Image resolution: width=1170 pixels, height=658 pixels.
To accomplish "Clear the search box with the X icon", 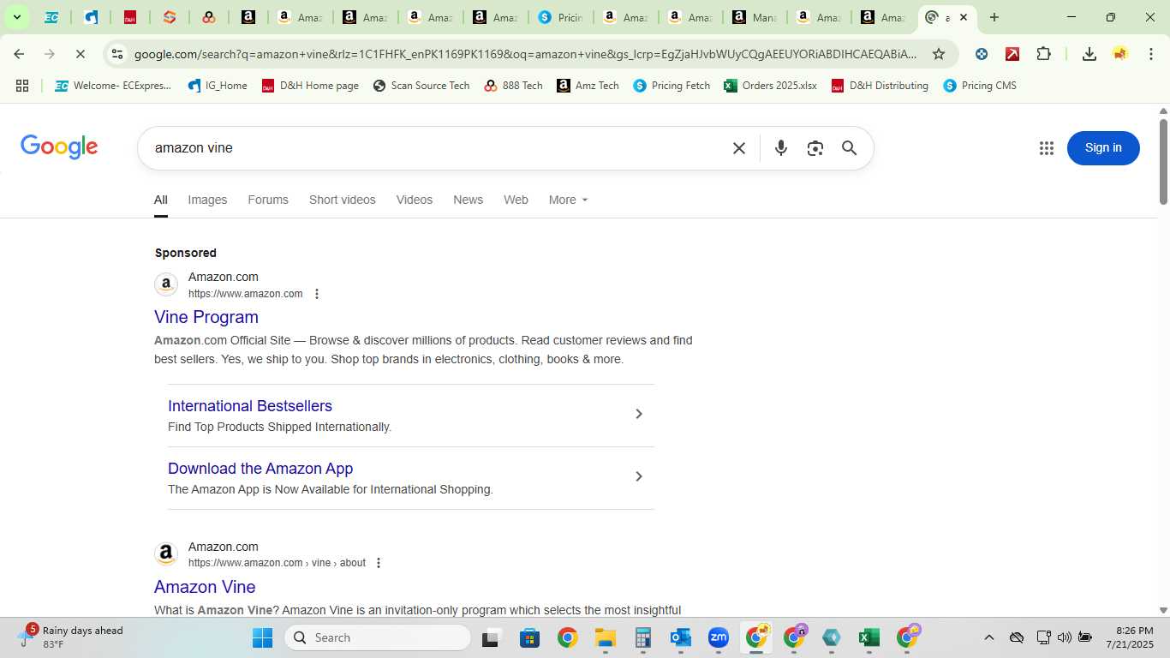I will pyautogui.click(x=739, y=148).
